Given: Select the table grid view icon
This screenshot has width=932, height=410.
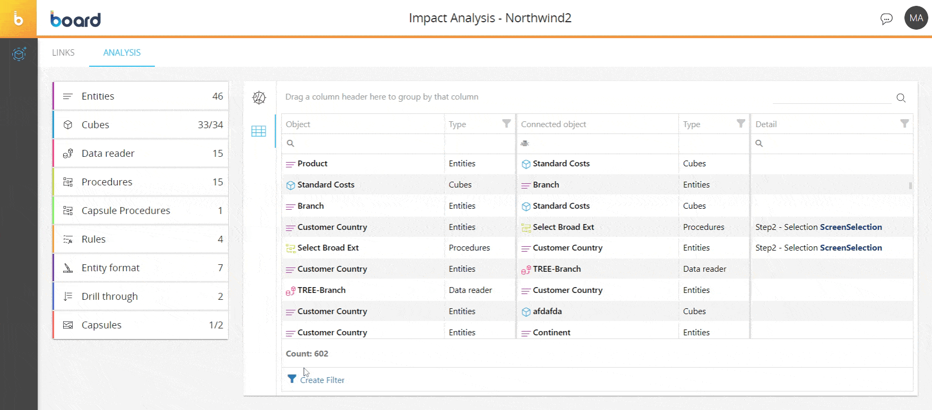Looking at the screenshot, I should (x=258, y=131).
